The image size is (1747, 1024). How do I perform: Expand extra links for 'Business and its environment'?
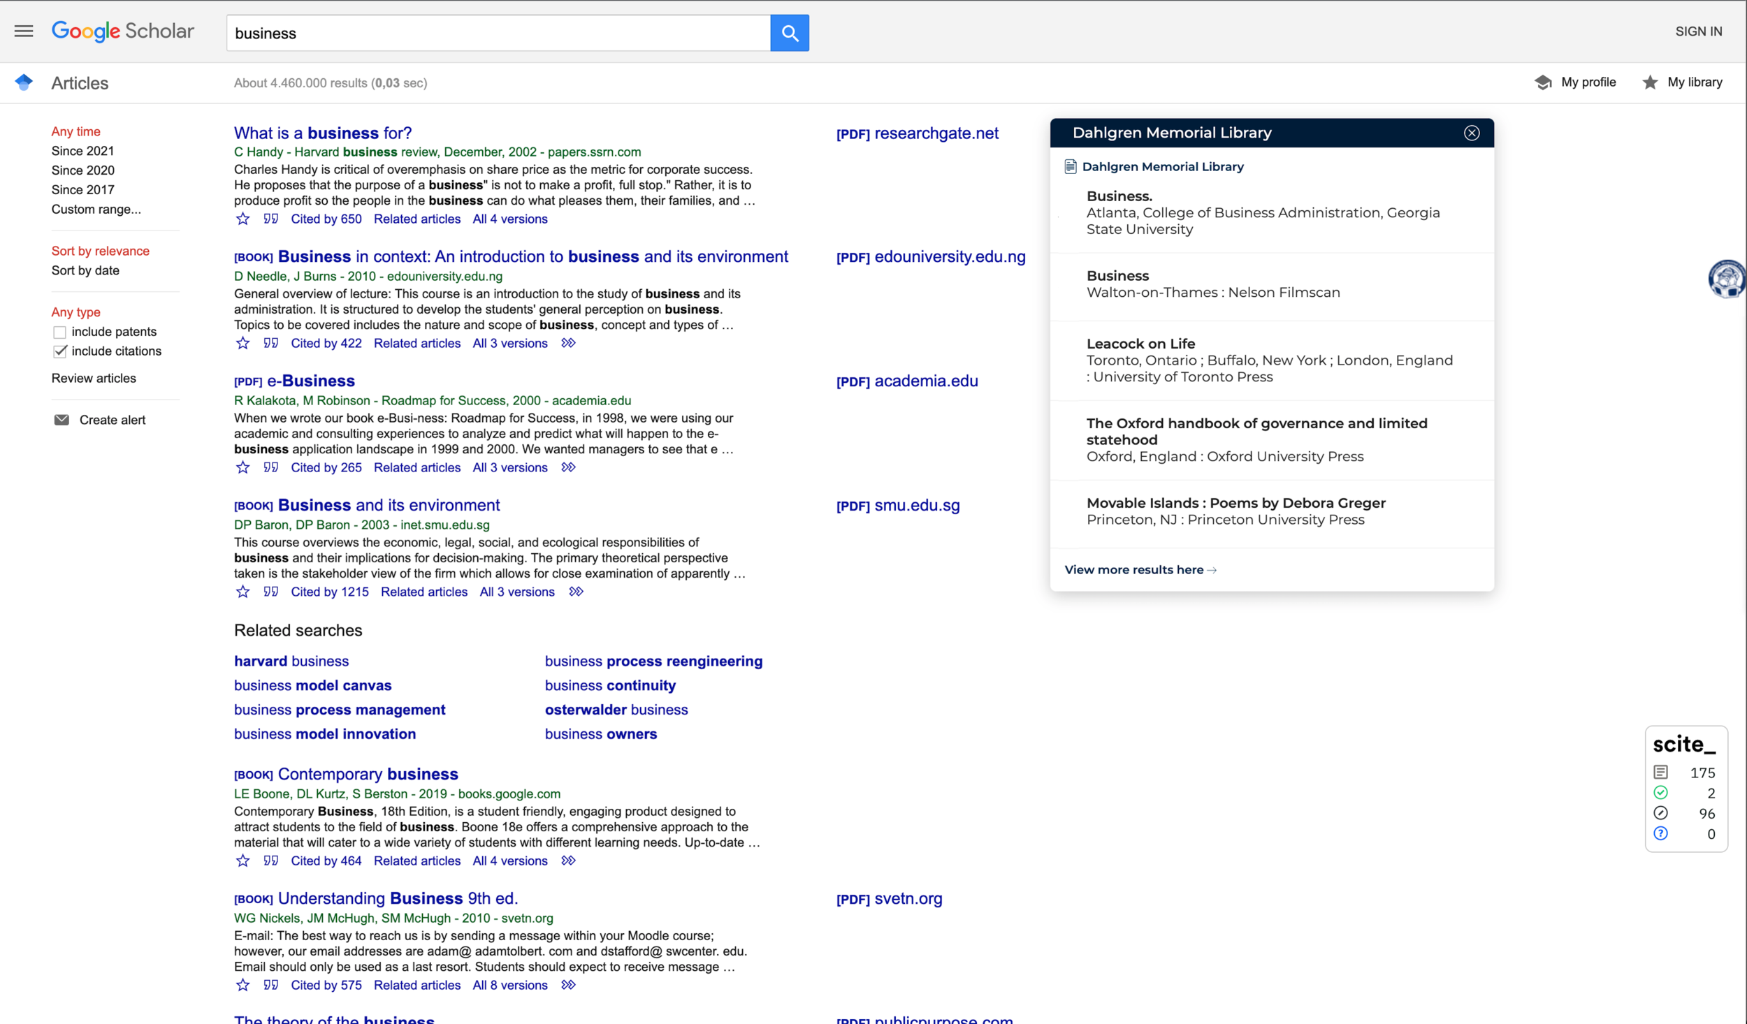pos(576,592)
